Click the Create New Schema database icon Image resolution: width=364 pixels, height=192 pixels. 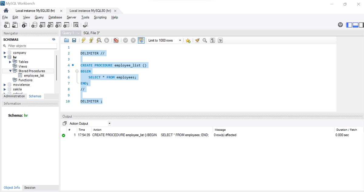pos(34,25)
